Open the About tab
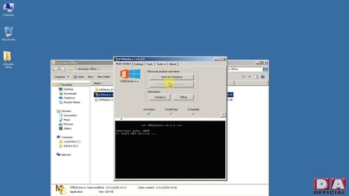Image resolution: width=349 pixels, height=196 pixels. click(x=172, y=64)
